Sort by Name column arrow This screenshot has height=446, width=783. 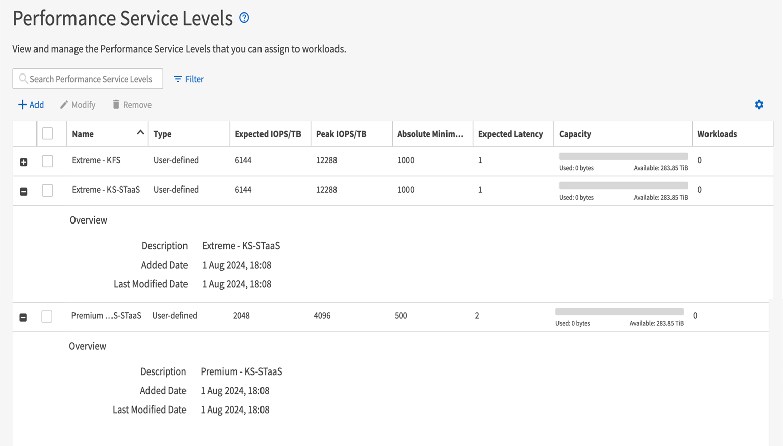pos(140,133)
